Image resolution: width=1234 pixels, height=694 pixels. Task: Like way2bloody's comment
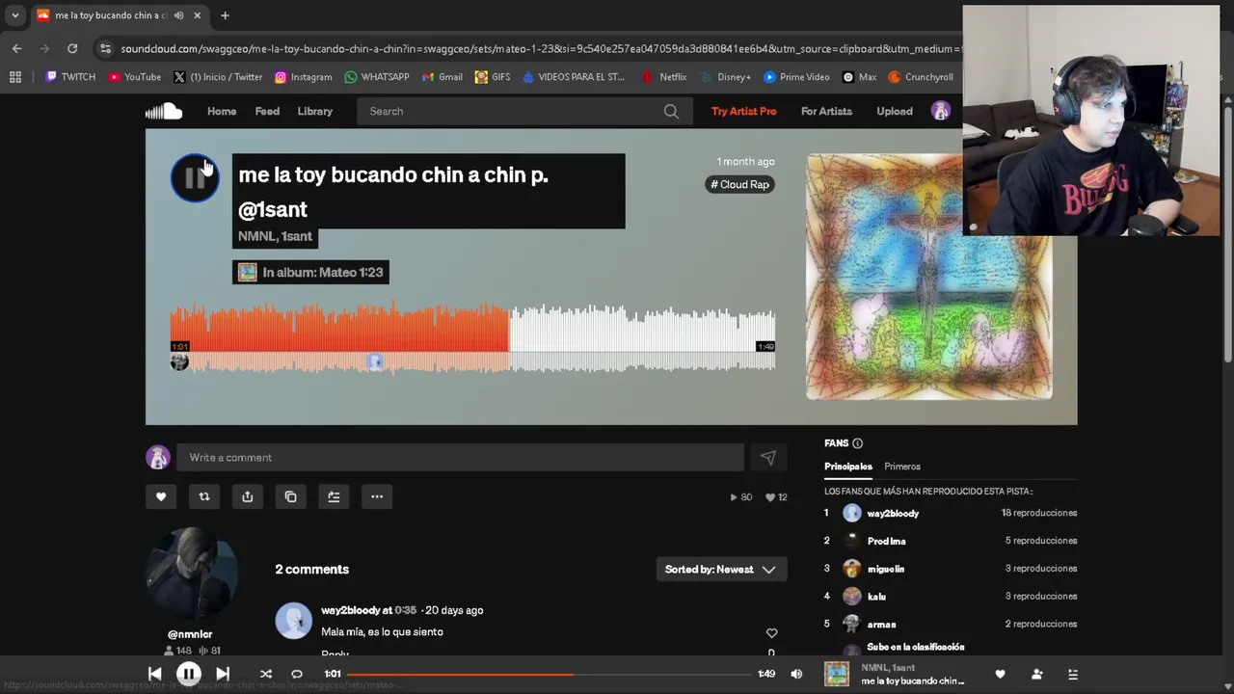771,633
